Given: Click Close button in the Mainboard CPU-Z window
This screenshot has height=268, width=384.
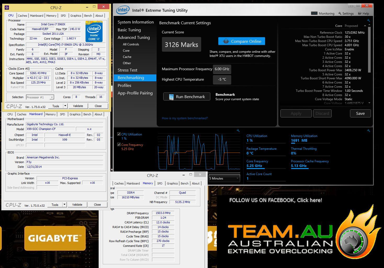Looking at the screenshot, I should pyautogui.click(x=97, y=205).
